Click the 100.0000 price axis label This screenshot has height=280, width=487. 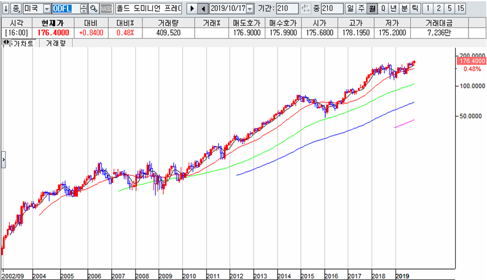[x=472, y=86]
